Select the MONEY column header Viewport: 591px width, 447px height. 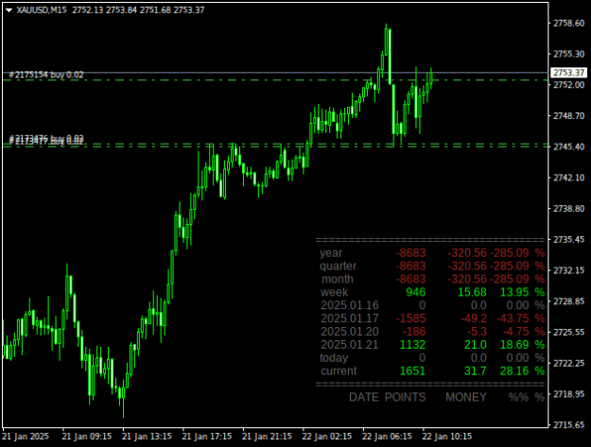click(466, 397)
